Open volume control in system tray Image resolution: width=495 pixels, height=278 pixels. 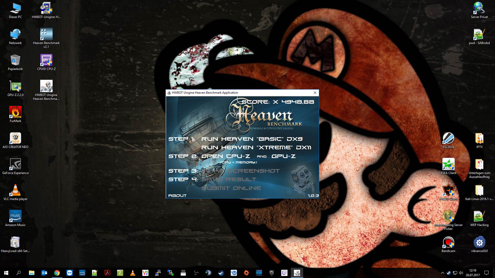[x=461, y=273]
